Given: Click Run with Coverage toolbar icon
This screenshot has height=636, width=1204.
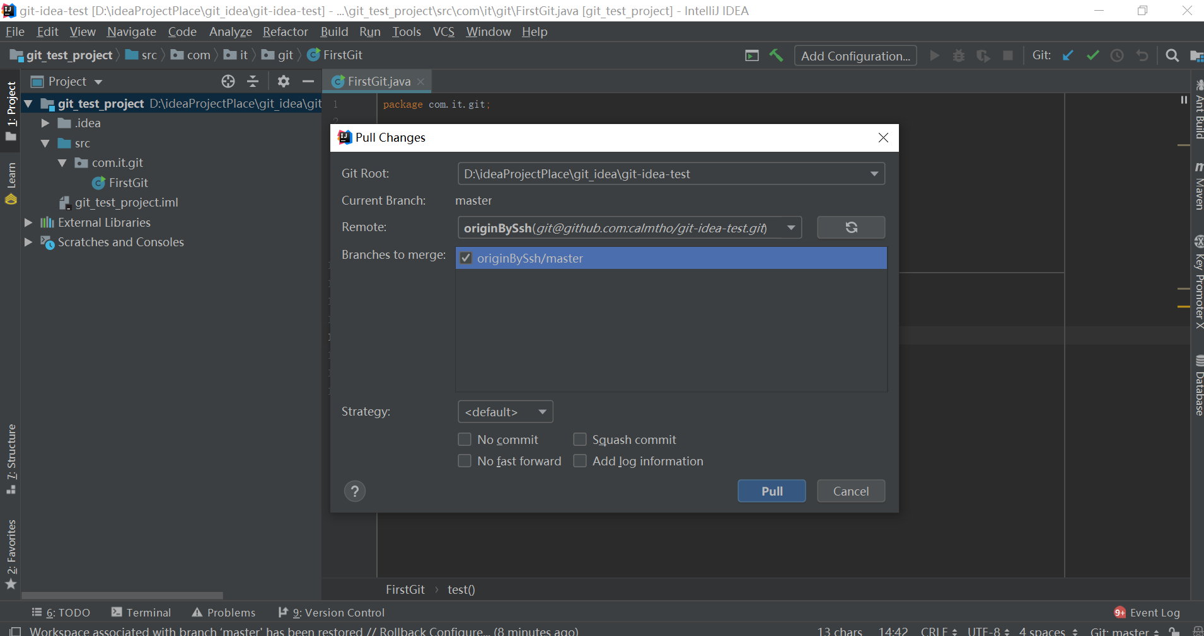Looking at the screenshot, I should [983, 55].
